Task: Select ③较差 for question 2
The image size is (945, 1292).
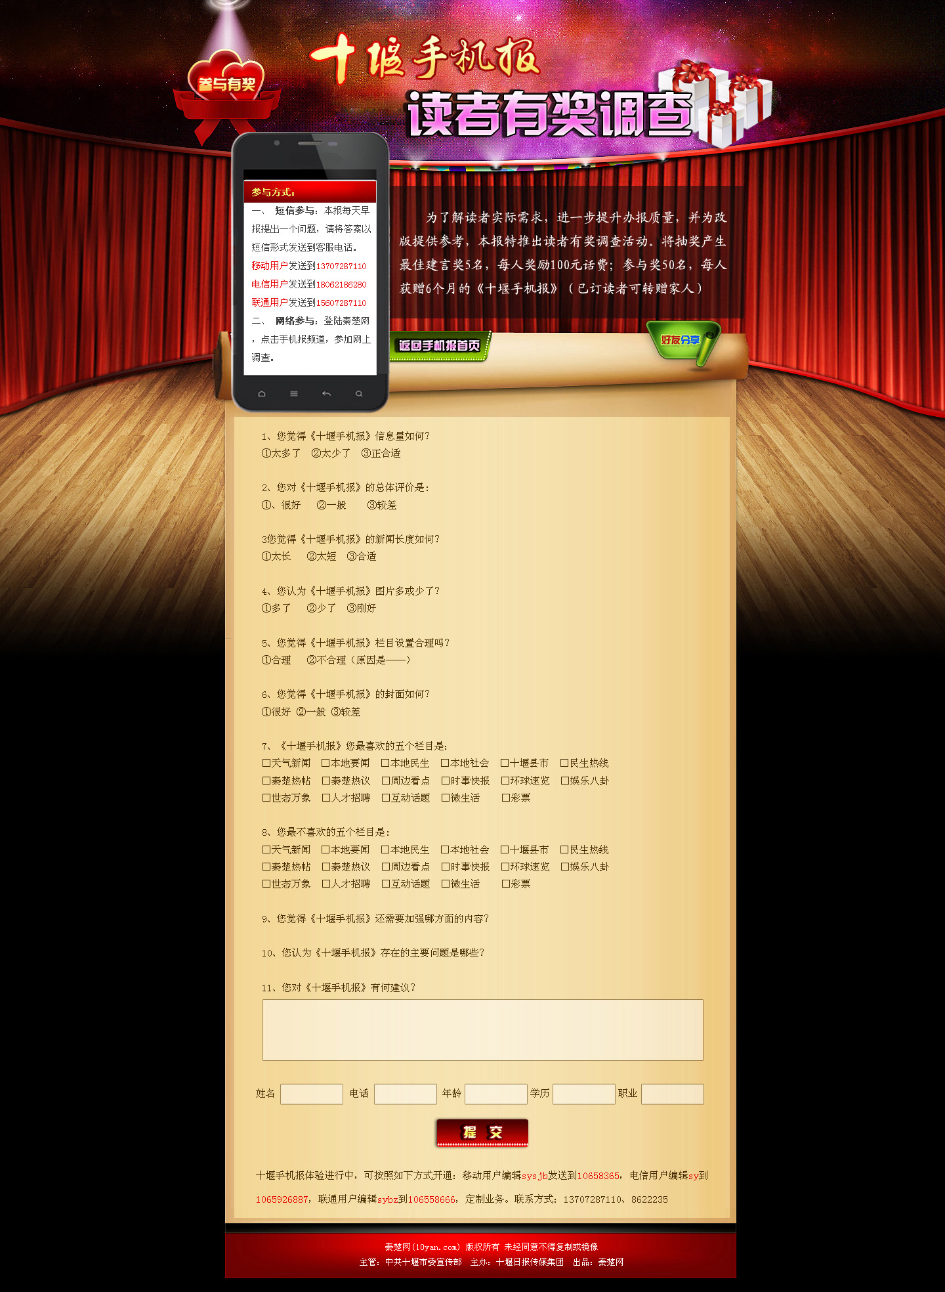Action: [382, 505]
